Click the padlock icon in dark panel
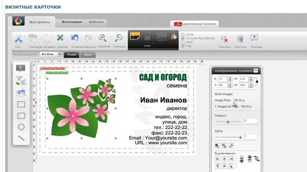Screen dimensions: 307x172 coord(147,37)
